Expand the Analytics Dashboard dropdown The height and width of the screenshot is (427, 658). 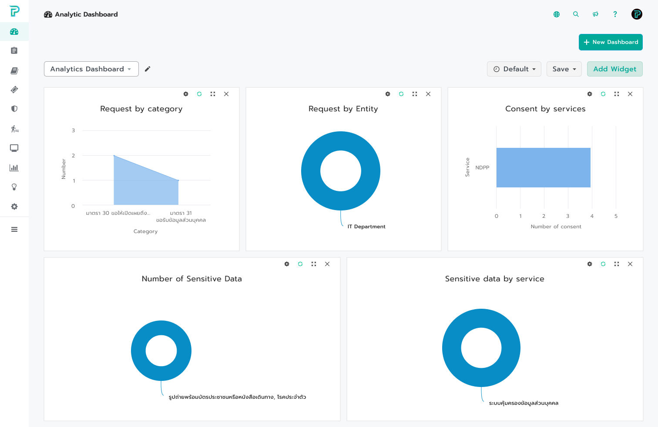[x=91, y=69]
